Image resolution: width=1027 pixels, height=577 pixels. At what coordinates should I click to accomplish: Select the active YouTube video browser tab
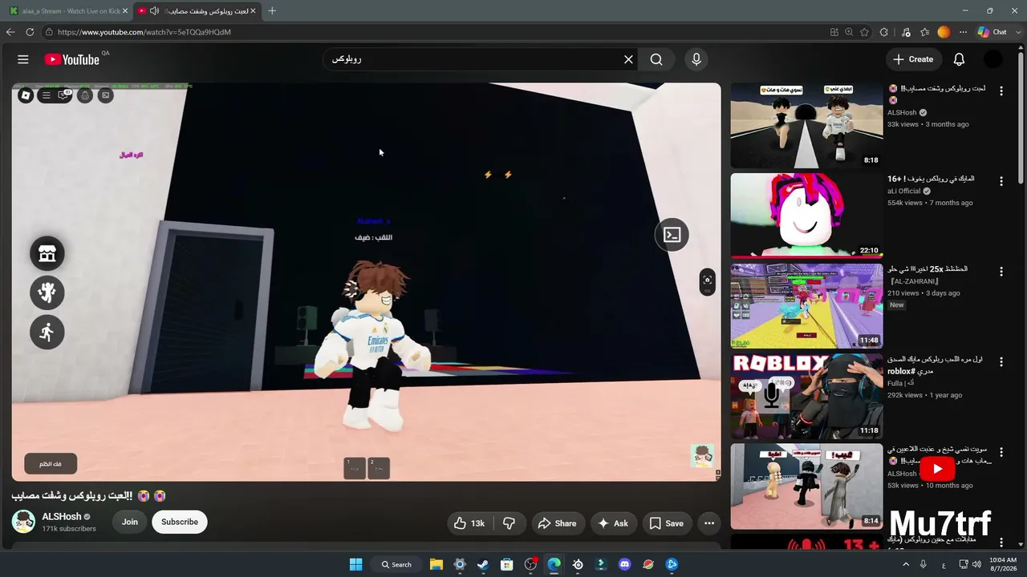point(197,11)
